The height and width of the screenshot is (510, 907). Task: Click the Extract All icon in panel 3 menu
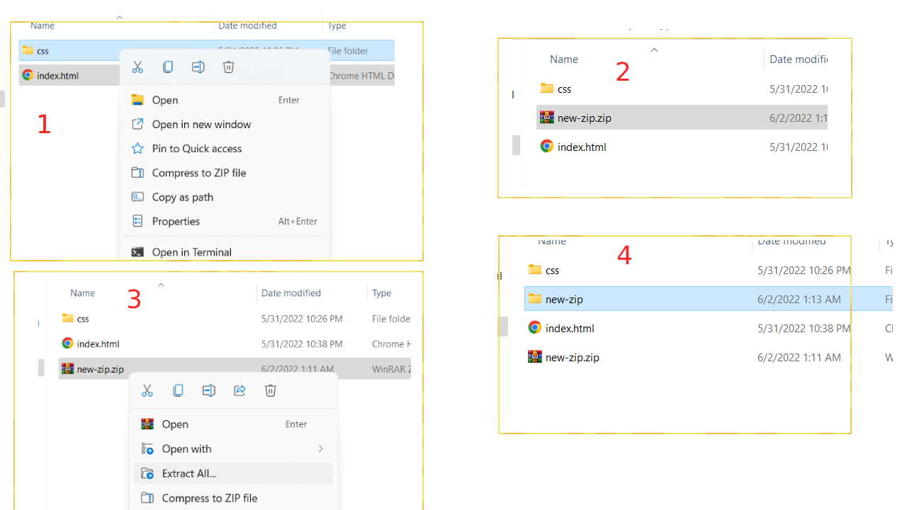coord(147,473)
